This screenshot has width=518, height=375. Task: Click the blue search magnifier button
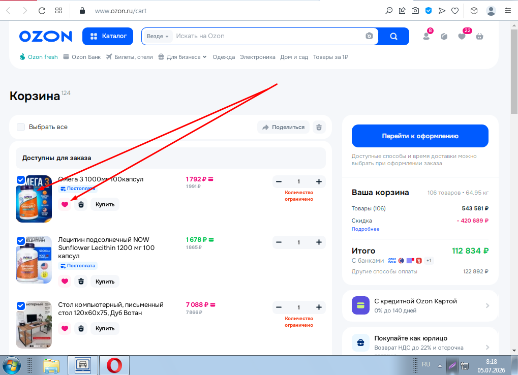[393, 36]
